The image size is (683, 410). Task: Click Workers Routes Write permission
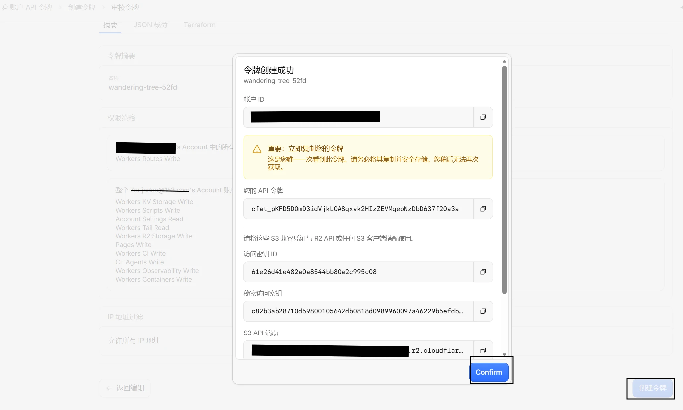(x=148, y=159)
